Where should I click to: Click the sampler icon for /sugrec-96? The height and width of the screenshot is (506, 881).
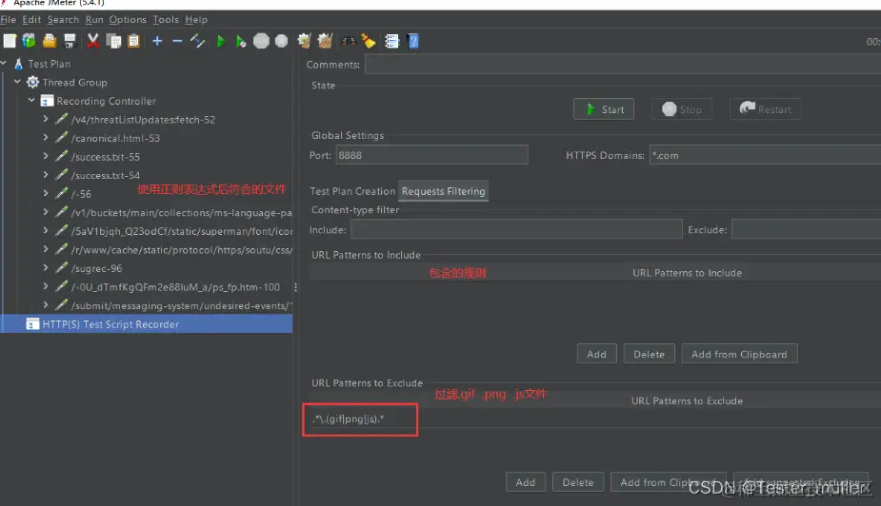click(x=62, y=268)
